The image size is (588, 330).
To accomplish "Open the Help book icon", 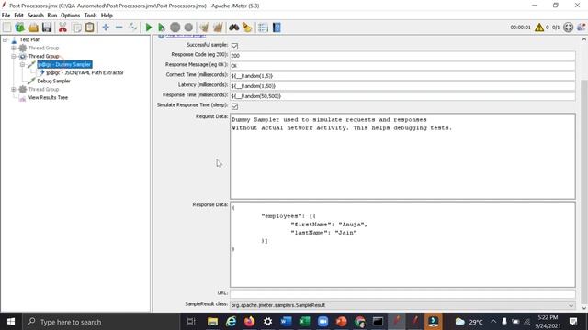I will (x=277, y=27).
